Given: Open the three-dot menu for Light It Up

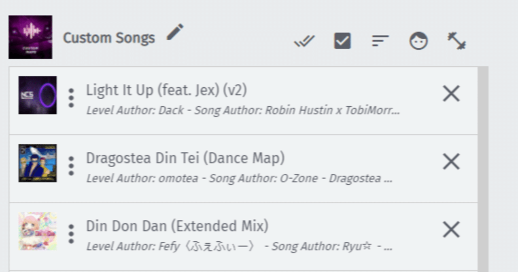Looking at the screenshot, I should [x=71, y=98].
